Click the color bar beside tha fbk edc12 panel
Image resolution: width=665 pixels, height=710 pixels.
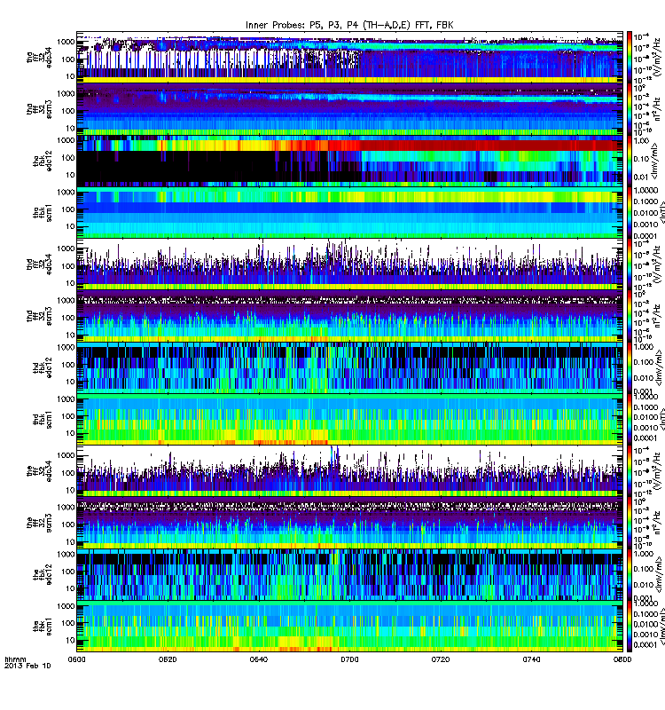pos(629,161)
